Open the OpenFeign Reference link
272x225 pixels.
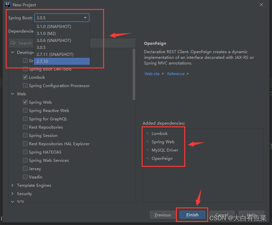tap(176, 74)
